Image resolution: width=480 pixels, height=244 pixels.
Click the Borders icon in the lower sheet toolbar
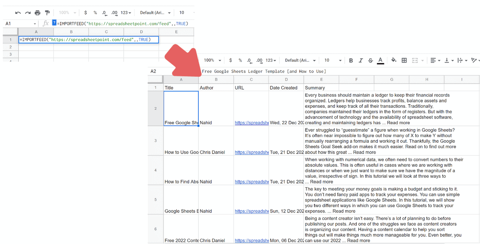404,60
